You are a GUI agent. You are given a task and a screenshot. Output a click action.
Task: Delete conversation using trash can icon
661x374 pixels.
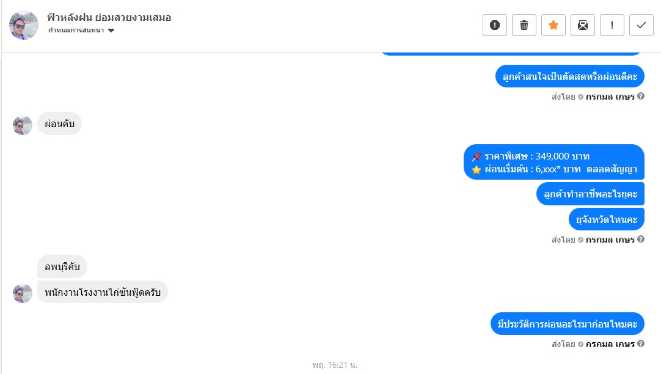click(x=524, y=25)
